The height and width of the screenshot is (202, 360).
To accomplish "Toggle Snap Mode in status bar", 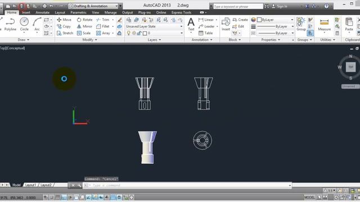I will coord(52,197).
